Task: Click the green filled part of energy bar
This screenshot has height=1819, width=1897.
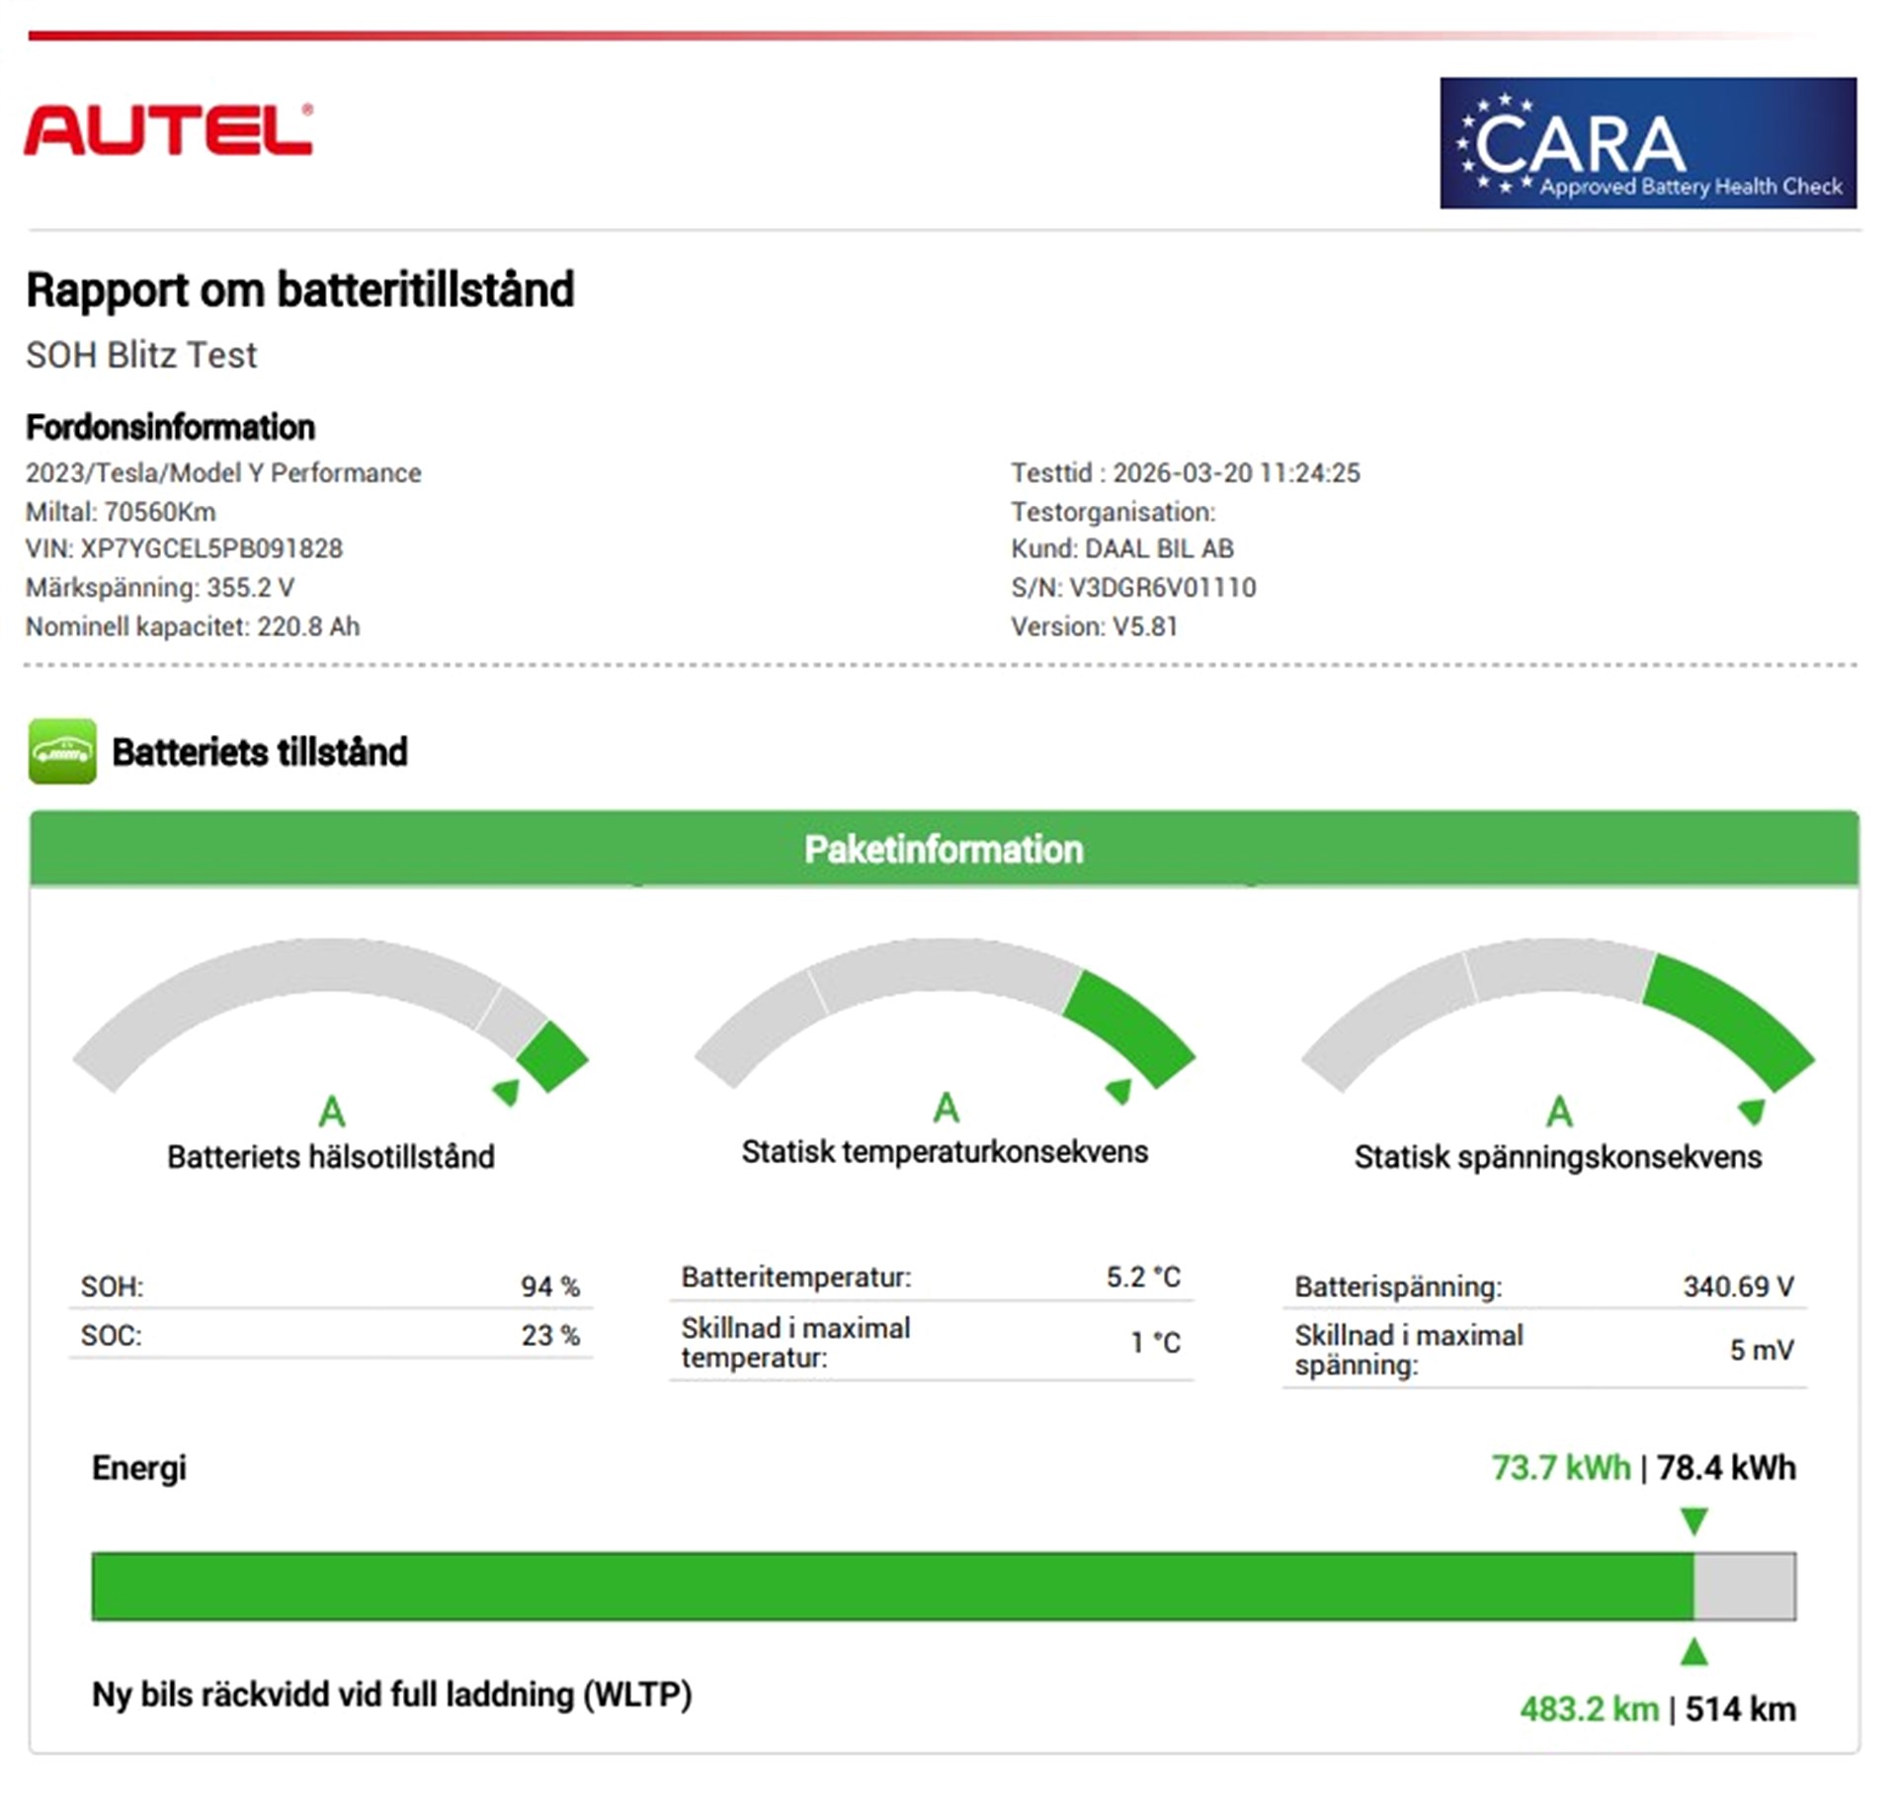Action: tap(889, 1587)
